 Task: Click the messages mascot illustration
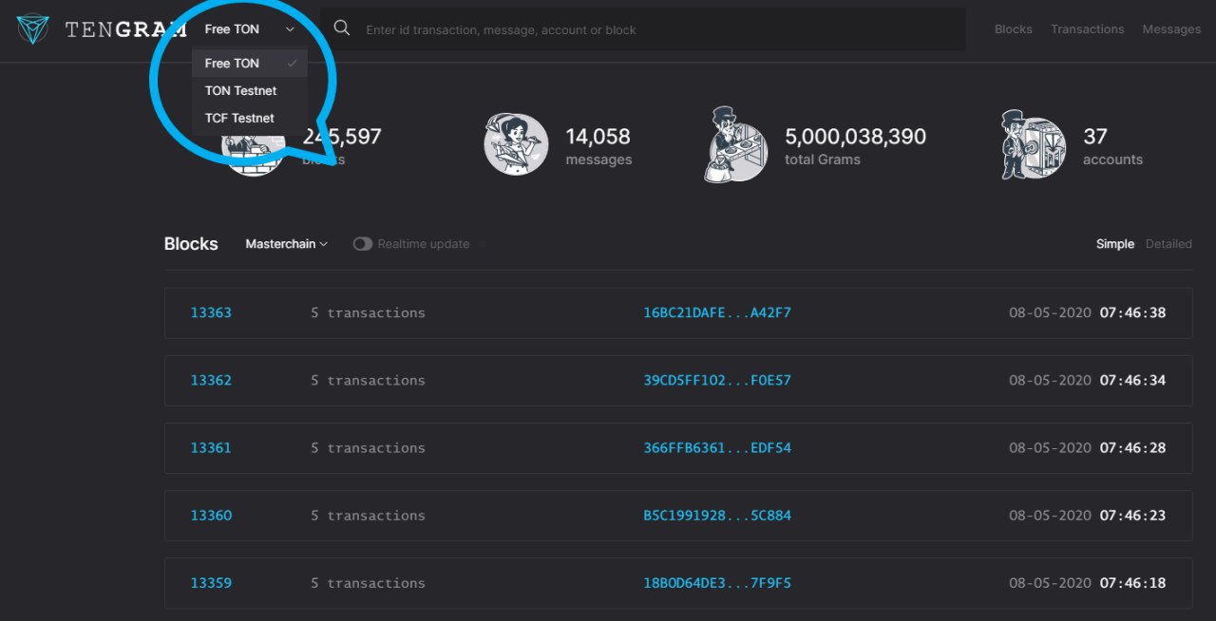tap(516, 144)
